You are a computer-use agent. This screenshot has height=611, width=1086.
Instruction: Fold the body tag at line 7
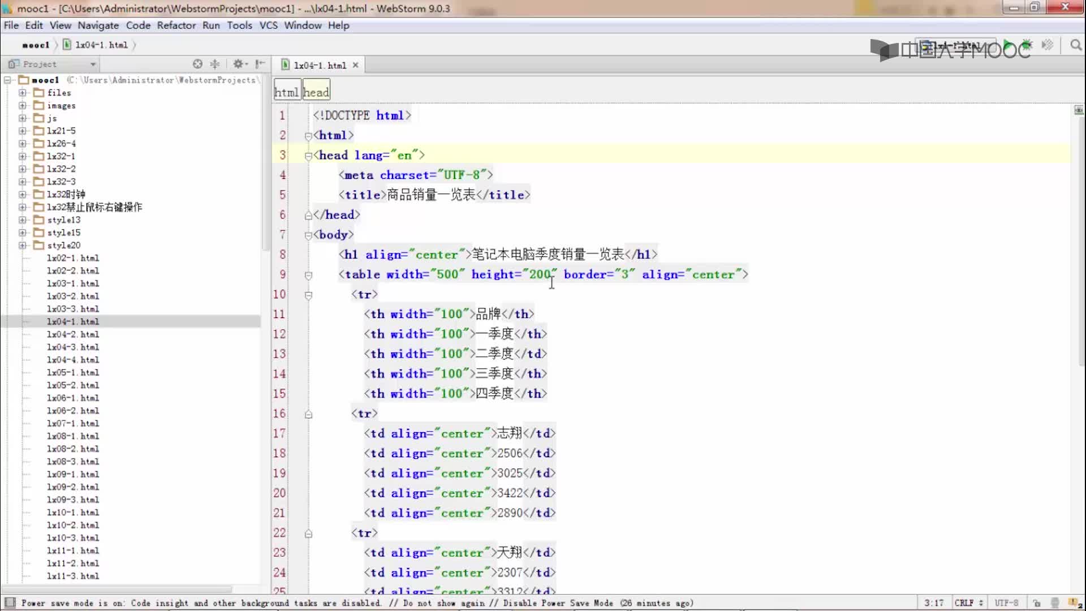[x=308, y=235]
